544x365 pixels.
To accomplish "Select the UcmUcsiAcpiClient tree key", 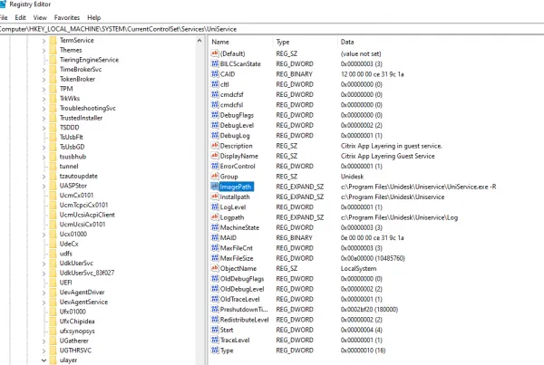I will point(87,215).
